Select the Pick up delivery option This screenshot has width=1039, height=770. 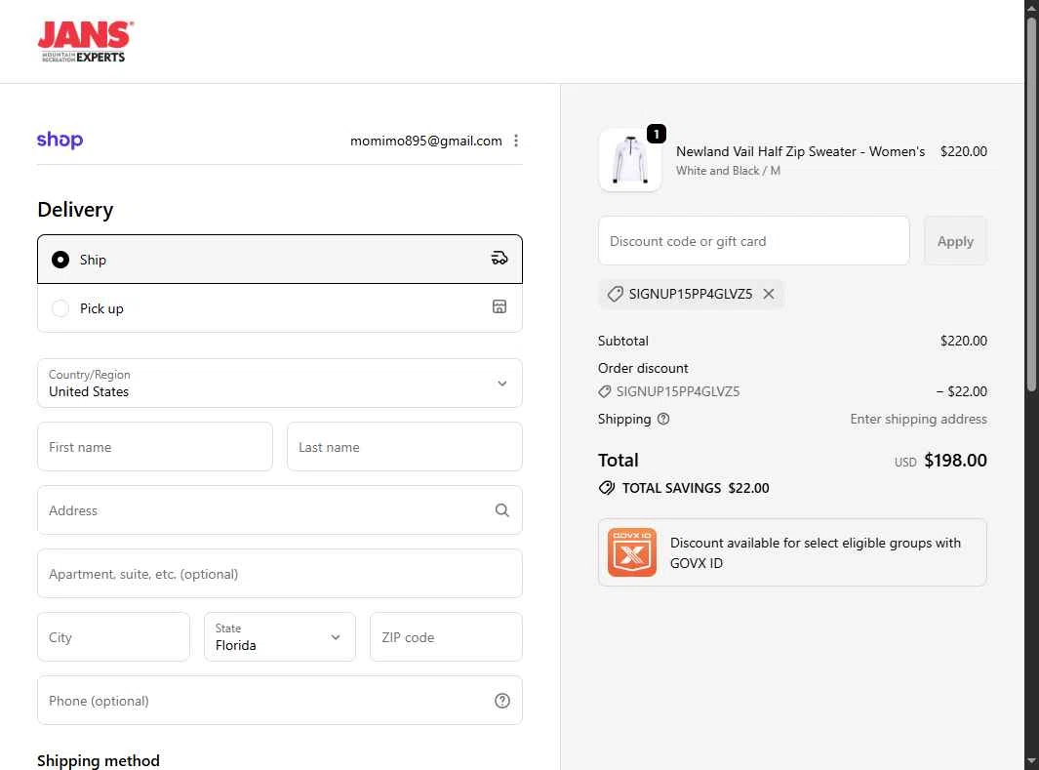click(x=280, y=308)
